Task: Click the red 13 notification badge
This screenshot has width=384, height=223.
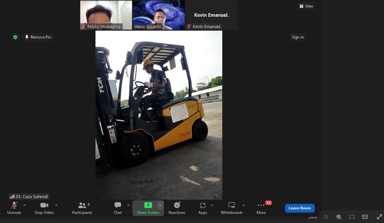Action: pos(268,203)
